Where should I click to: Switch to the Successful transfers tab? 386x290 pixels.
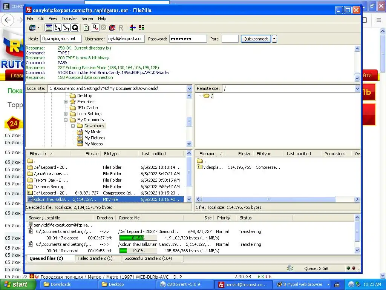point(153,258)
